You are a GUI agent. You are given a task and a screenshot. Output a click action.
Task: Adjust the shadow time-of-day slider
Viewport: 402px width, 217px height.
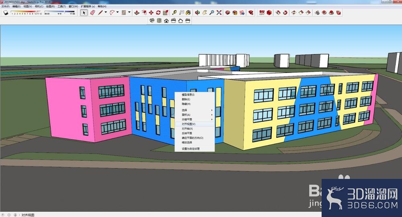coord(60,12)
